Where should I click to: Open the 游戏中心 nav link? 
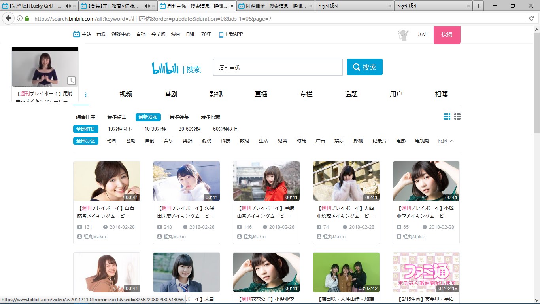pos(121,34)
